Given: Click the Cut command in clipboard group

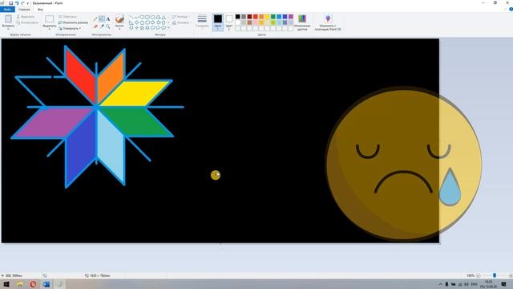Looking at the screenshot, I should click(26, 16).
